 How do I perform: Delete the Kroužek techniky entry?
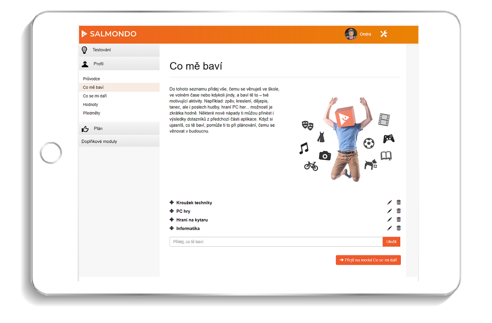point(399,202)
